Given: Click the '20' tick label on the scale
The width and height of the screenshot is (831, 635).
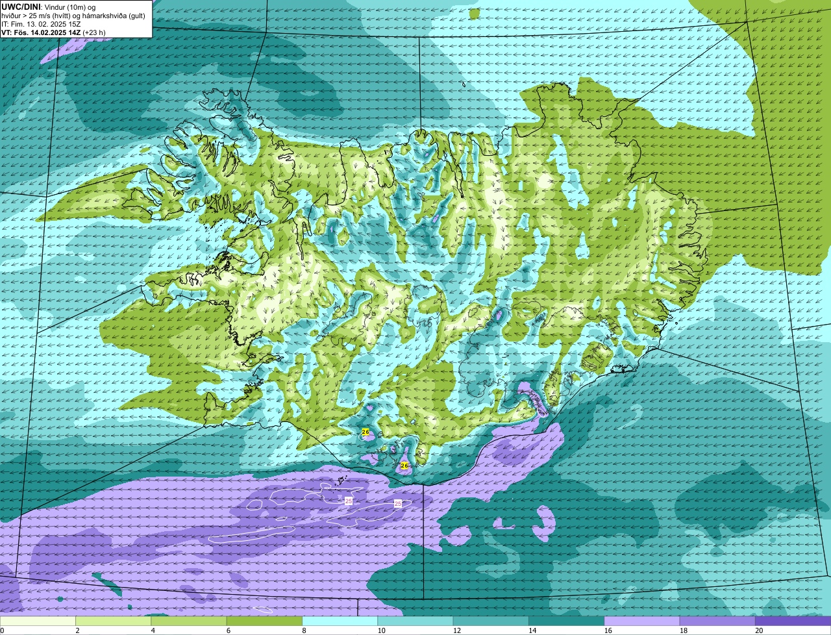Looking at the screenshot, I should point(758,630).
